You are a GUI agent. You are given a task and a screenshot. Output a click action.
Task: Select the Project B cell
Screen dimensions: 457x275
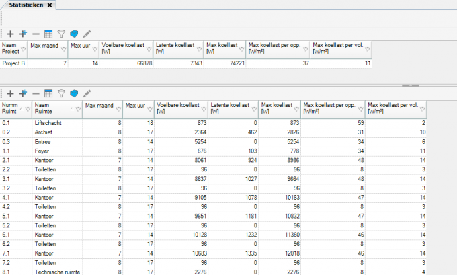(13, 63)
